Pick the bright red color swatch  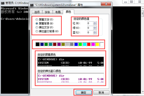tap(89, 44)
